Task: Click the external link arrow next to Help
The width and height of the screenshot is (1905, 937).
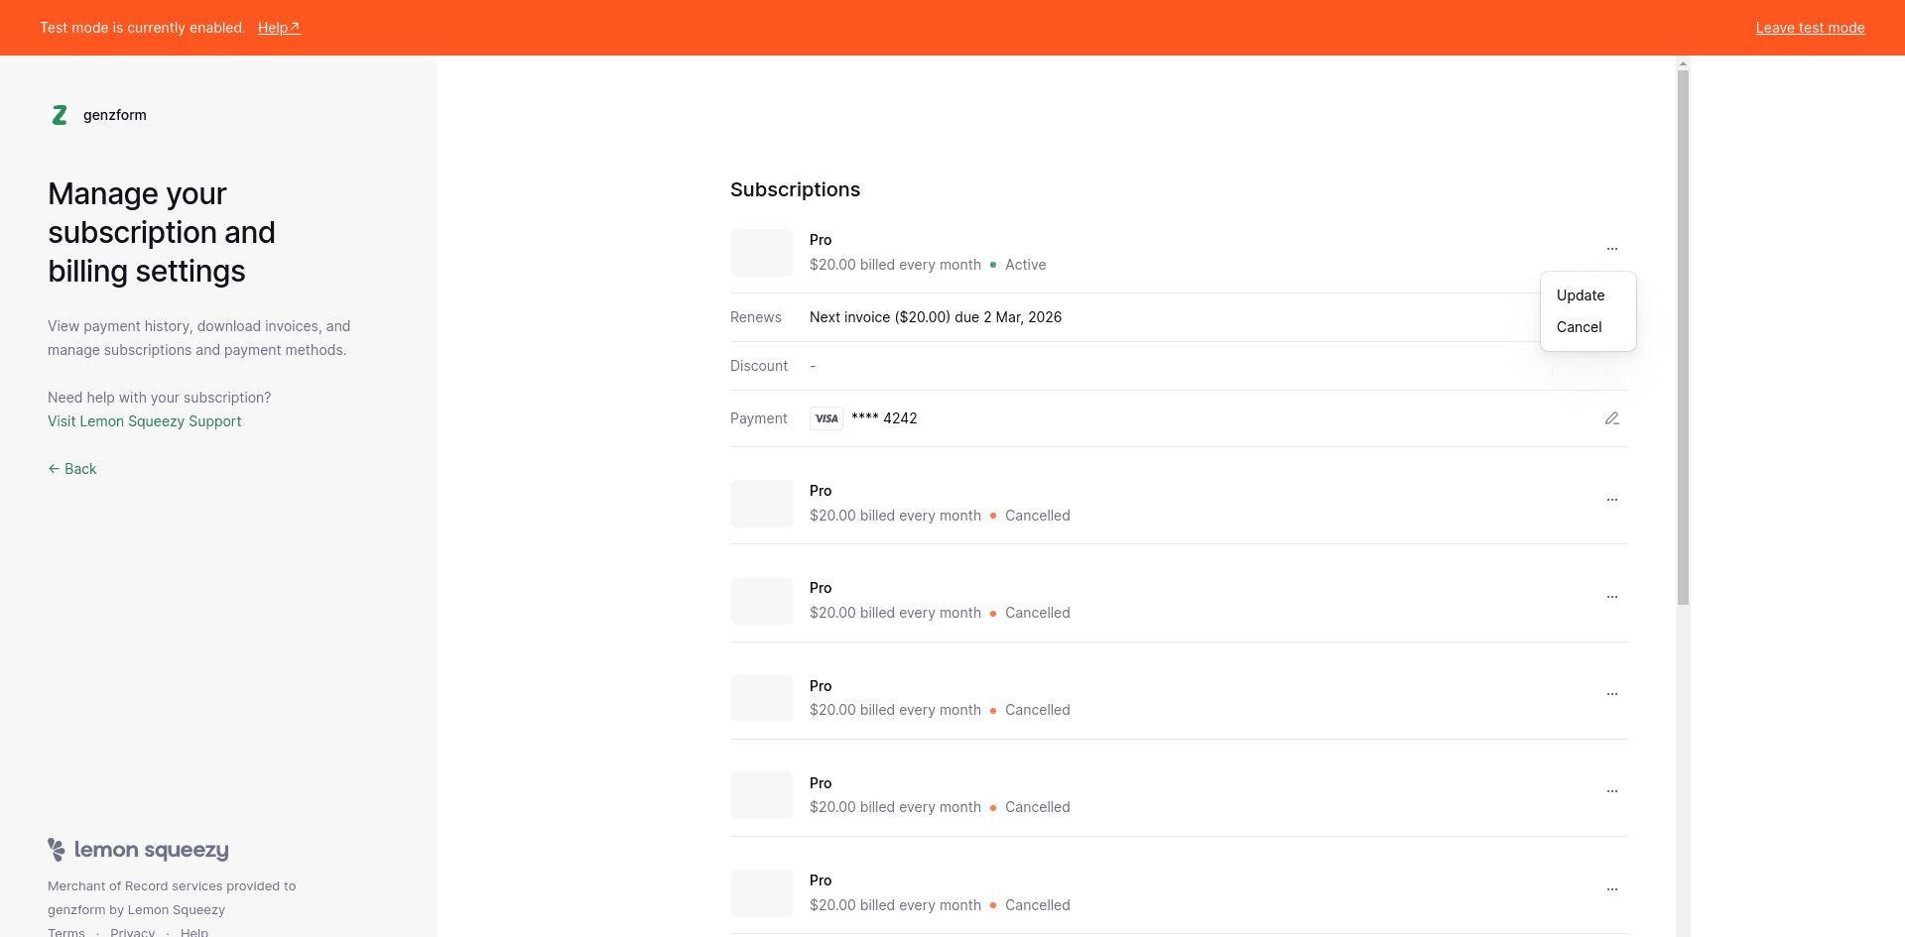Action: coord(295,26)
